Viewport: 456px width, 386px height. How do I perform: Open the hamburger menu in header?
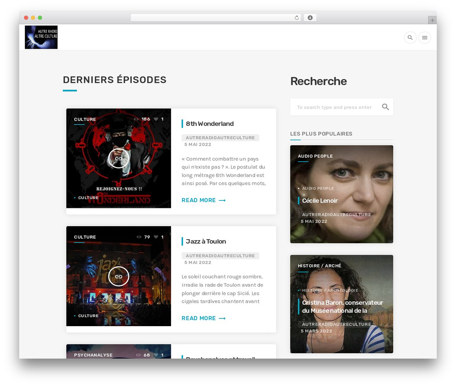425,37
